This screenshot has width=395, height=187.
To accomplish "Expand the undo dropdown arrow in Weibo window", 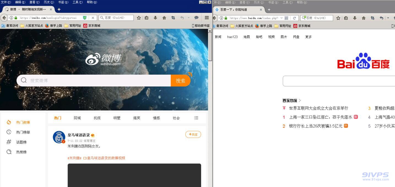I will [x=189, y=18].
